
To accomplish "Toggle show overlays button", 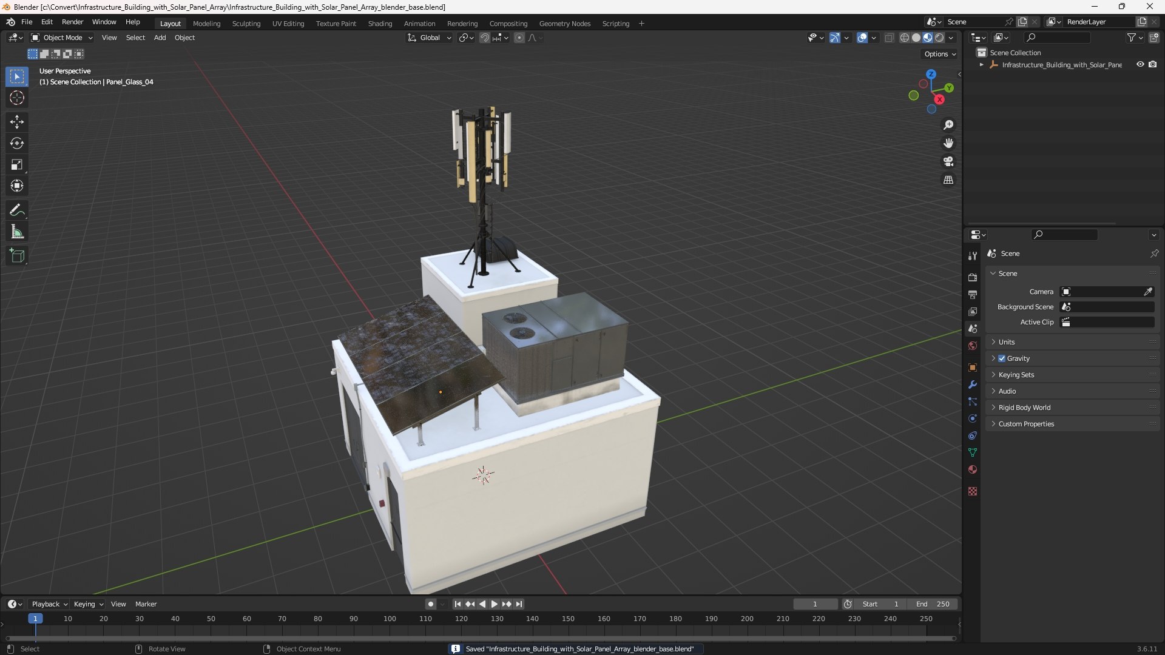I will click(862, 38).
